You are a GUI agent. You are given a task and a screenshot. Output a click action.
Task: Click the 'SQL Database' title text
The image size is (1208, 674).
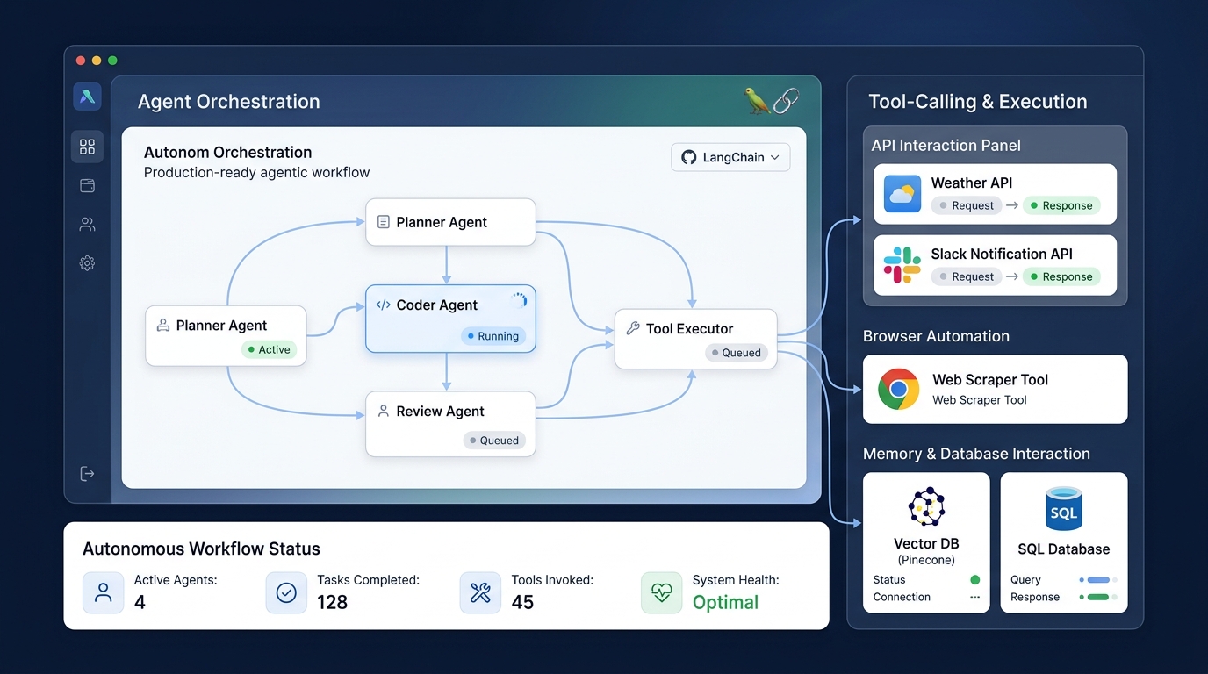[1063, 549]
